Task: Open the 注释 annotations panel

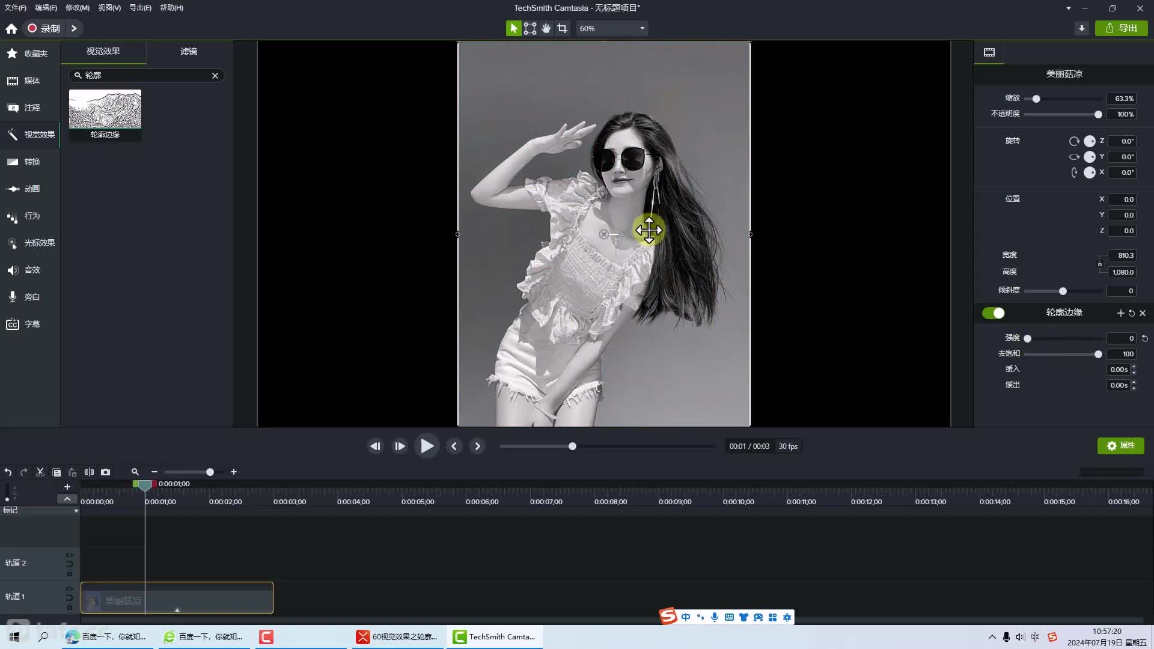Action: pyautogui.click(x=29, y=108)
